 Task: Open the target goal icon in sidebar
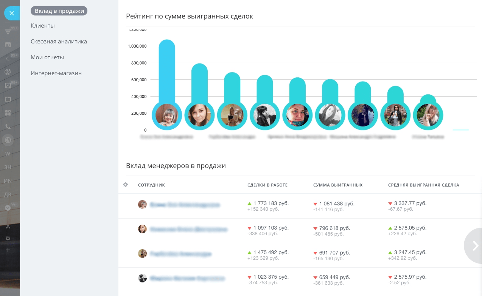(x=8, y=72)
